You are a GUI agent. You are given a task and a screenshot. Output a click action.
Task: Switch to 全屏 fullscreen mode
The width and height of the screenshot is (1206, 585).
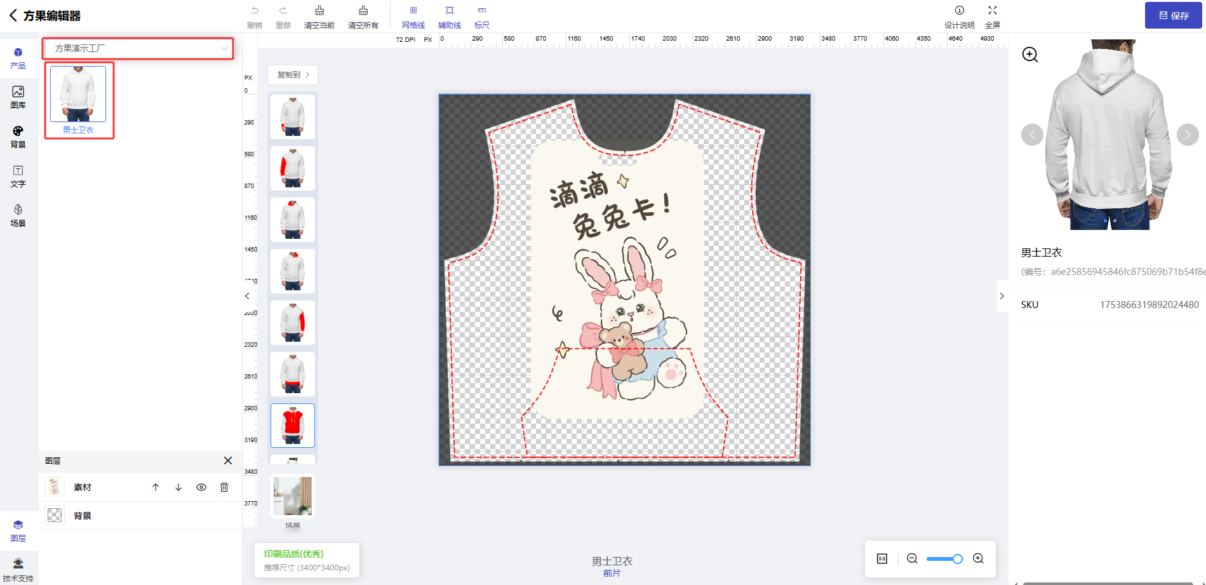[x=993, y=17]
